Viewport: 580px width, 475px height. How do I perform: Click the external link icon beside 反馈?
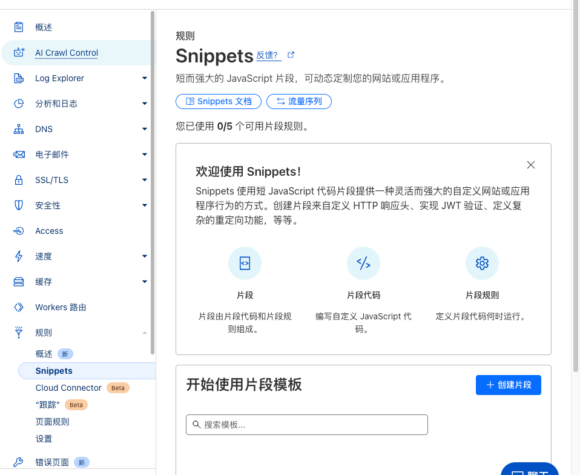tap(291, 55)
